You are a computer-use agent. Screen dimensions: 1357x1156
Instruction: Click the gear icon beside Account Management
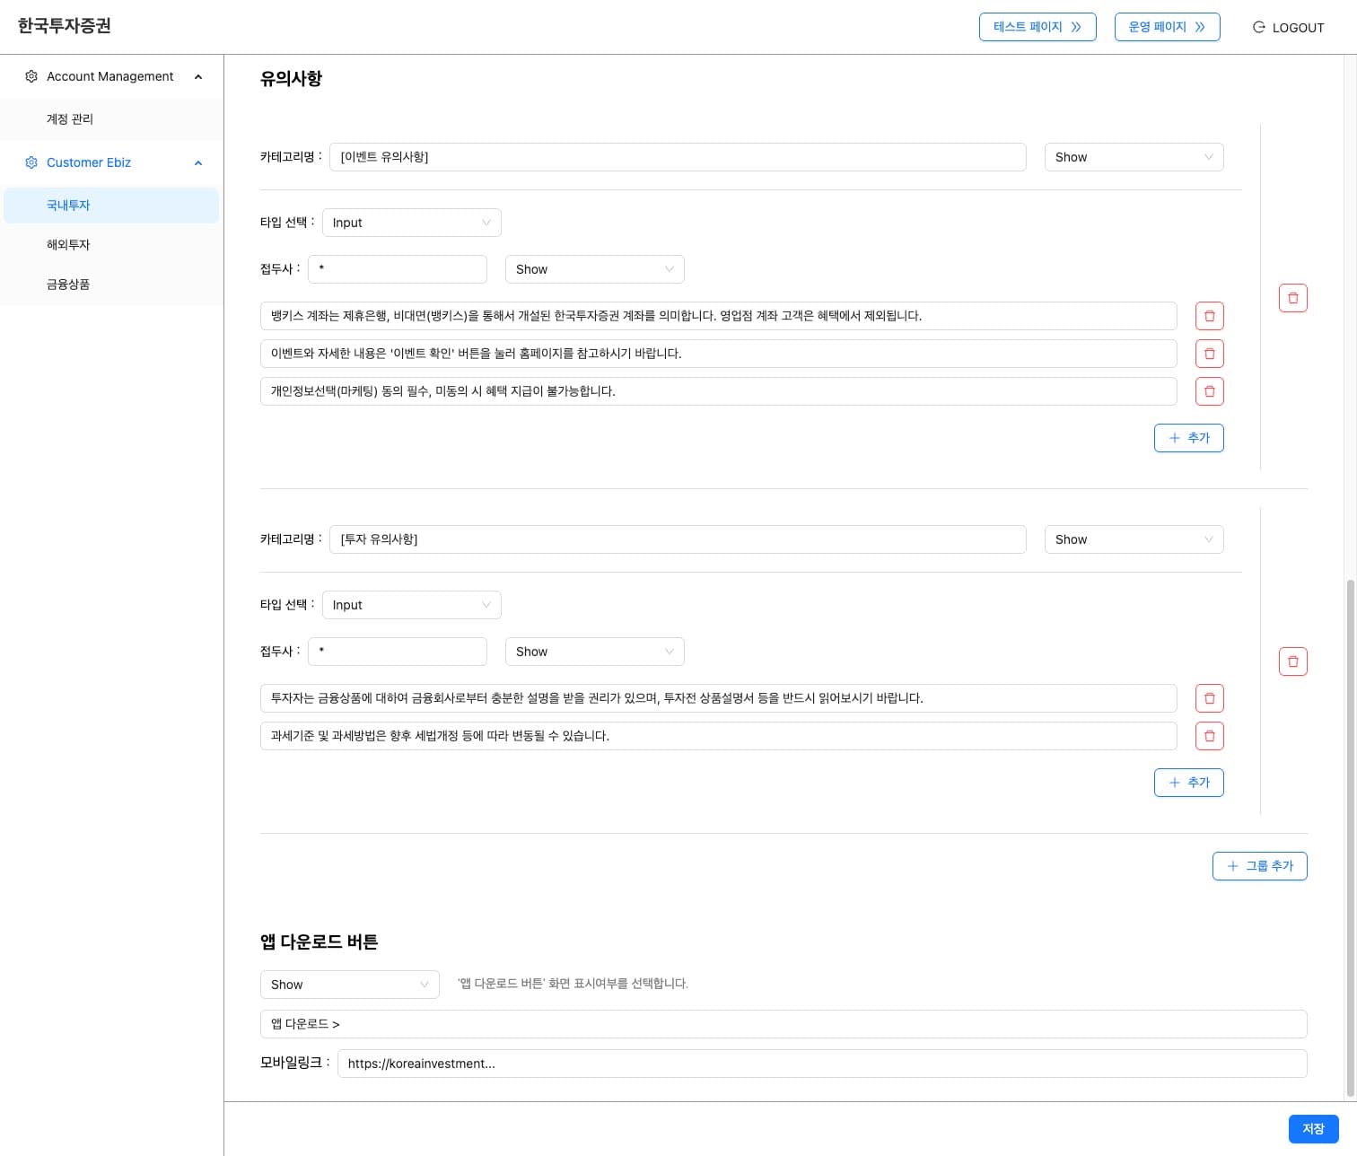coord(31,76)
